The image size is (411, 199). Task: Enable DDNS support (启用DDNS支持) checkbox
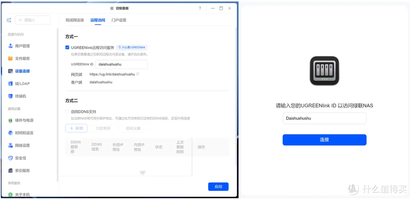point(67,111)
